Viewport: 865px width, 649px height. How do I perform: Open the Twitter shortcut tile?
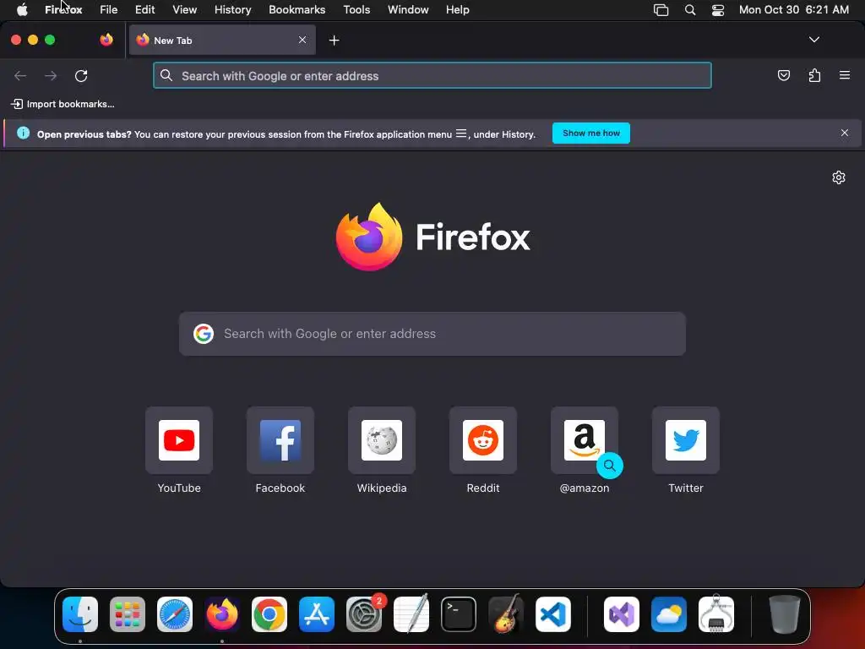pos(686,439)
